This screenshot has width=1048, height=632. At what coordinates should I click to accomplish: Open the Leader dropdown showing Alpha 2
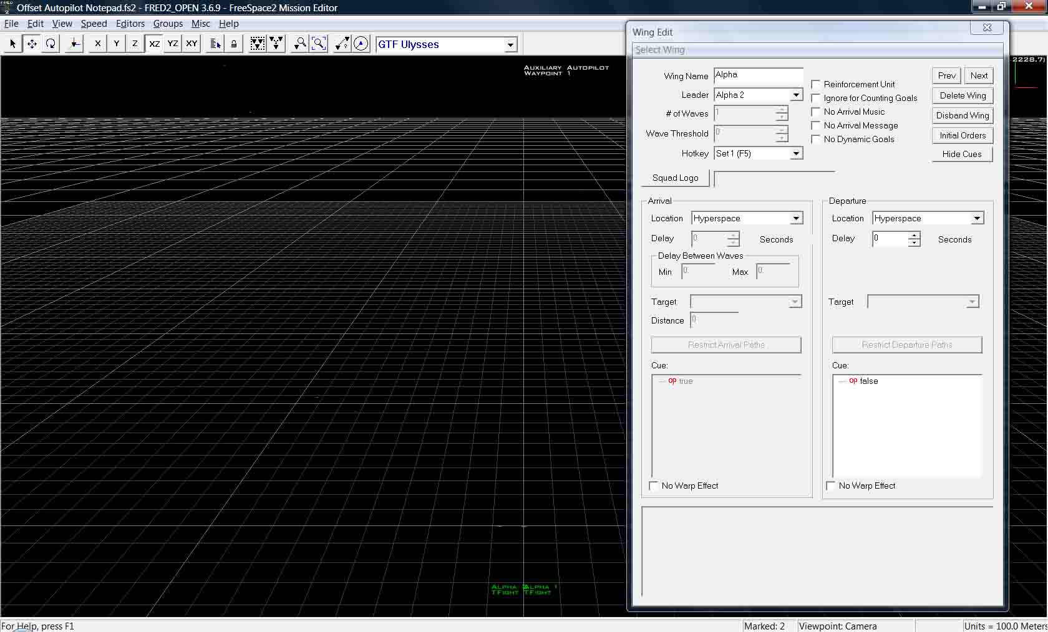pos(759,95)
